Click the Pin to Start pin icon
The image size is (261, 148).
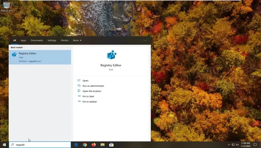coord(79,96)
